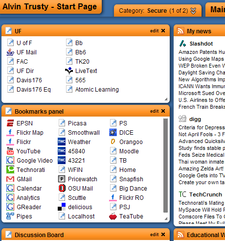Open the Big Dance bookmark
This screenshot has width=225, height=241.
pyautogui.click(x=133, y=189)
